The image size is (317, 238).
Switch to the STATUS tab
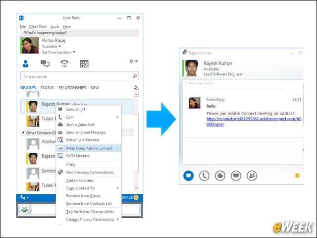(x=47, y=88)
